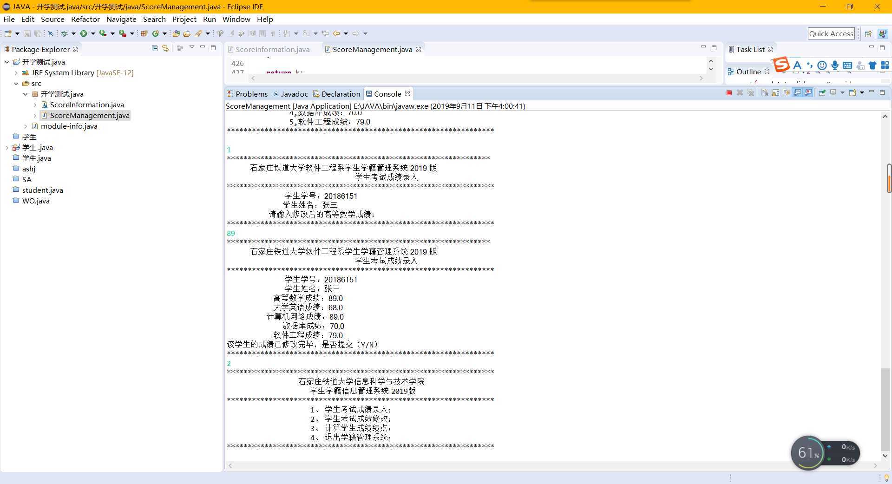Select module-info.java in Package Explorer
This screenshot has height=484, width=892.
[x=69, y=126]
